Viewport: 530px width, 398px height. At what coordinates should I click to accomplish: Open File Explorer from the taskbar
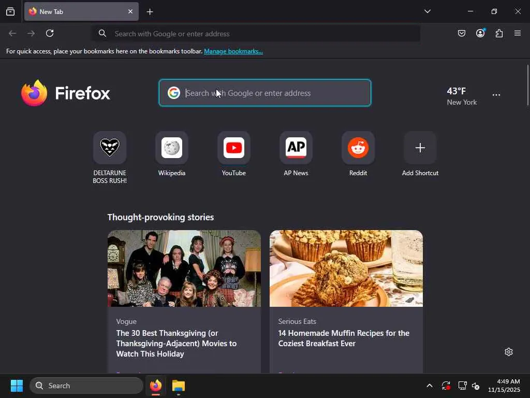pyautogui.click(x=179, y=386)
